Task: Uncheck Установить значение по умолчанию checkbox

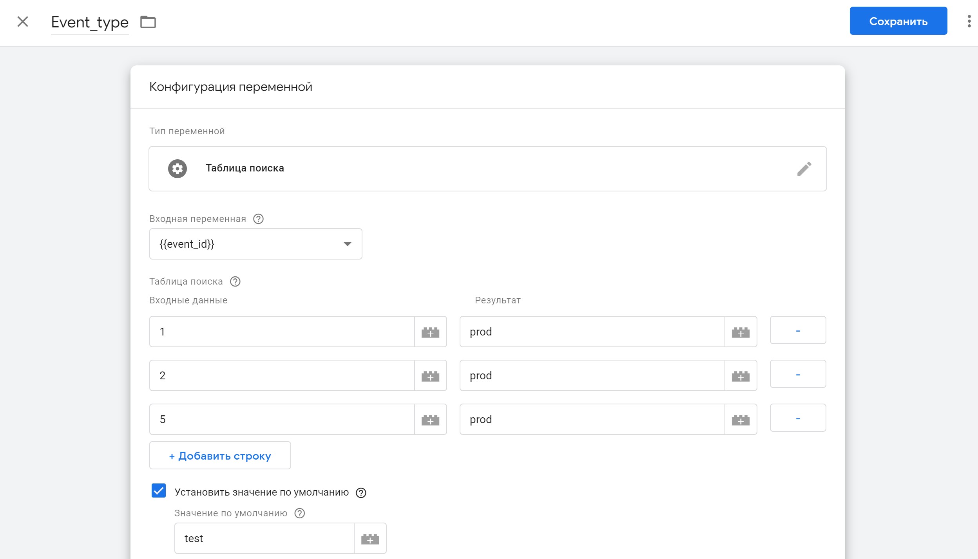Action: coord(159,490)
